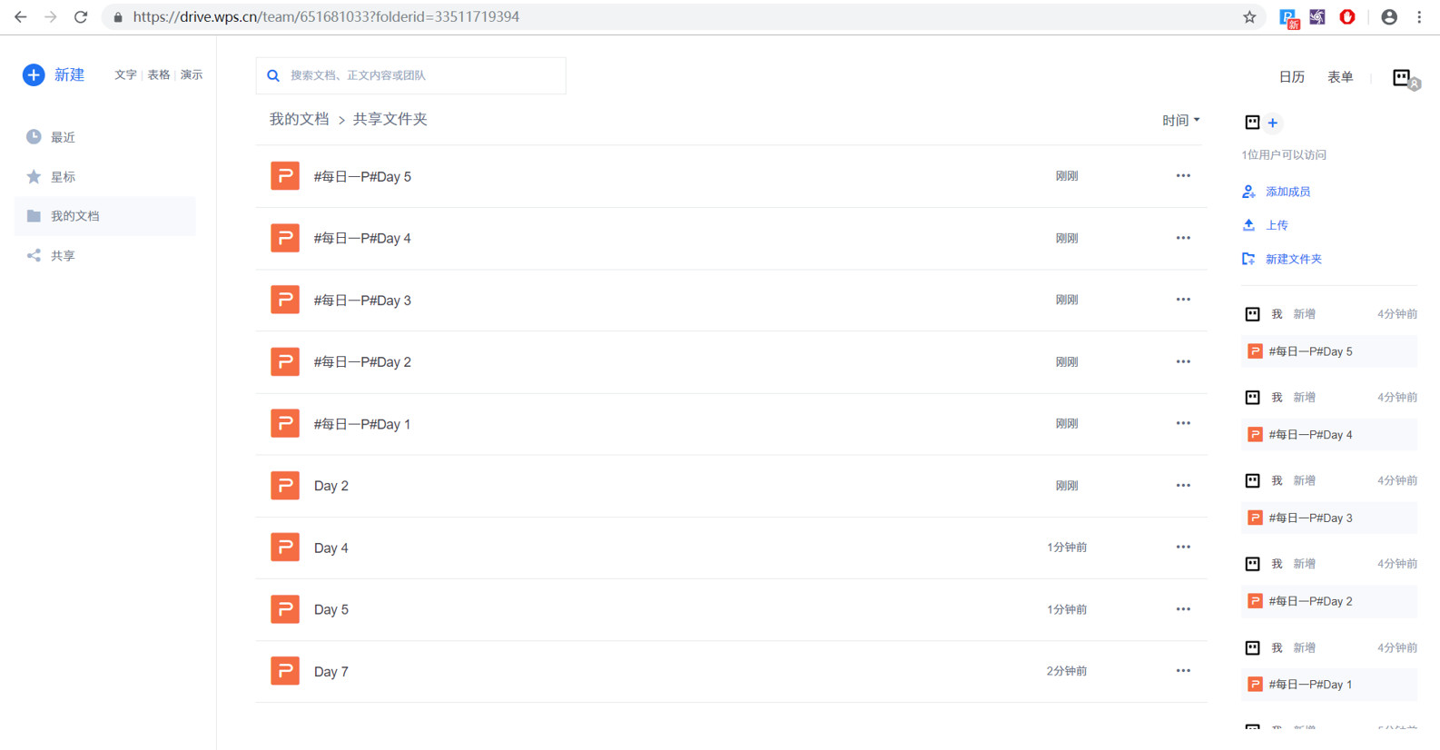Reload the page in browser

coord(81,17)
